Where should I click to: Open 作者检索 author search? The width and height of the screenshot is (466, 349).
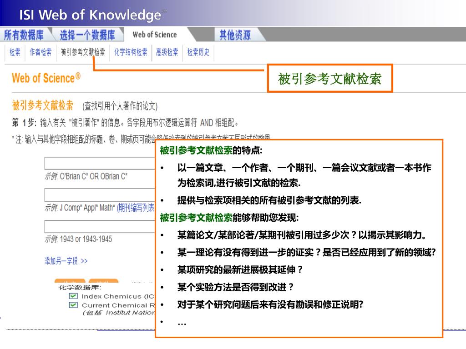pyautogui.click(x=41, y=52)
